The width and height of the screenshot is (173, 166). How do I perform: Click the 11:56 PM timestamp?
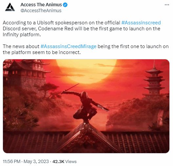pyautogui.click(x=11, y=161)
